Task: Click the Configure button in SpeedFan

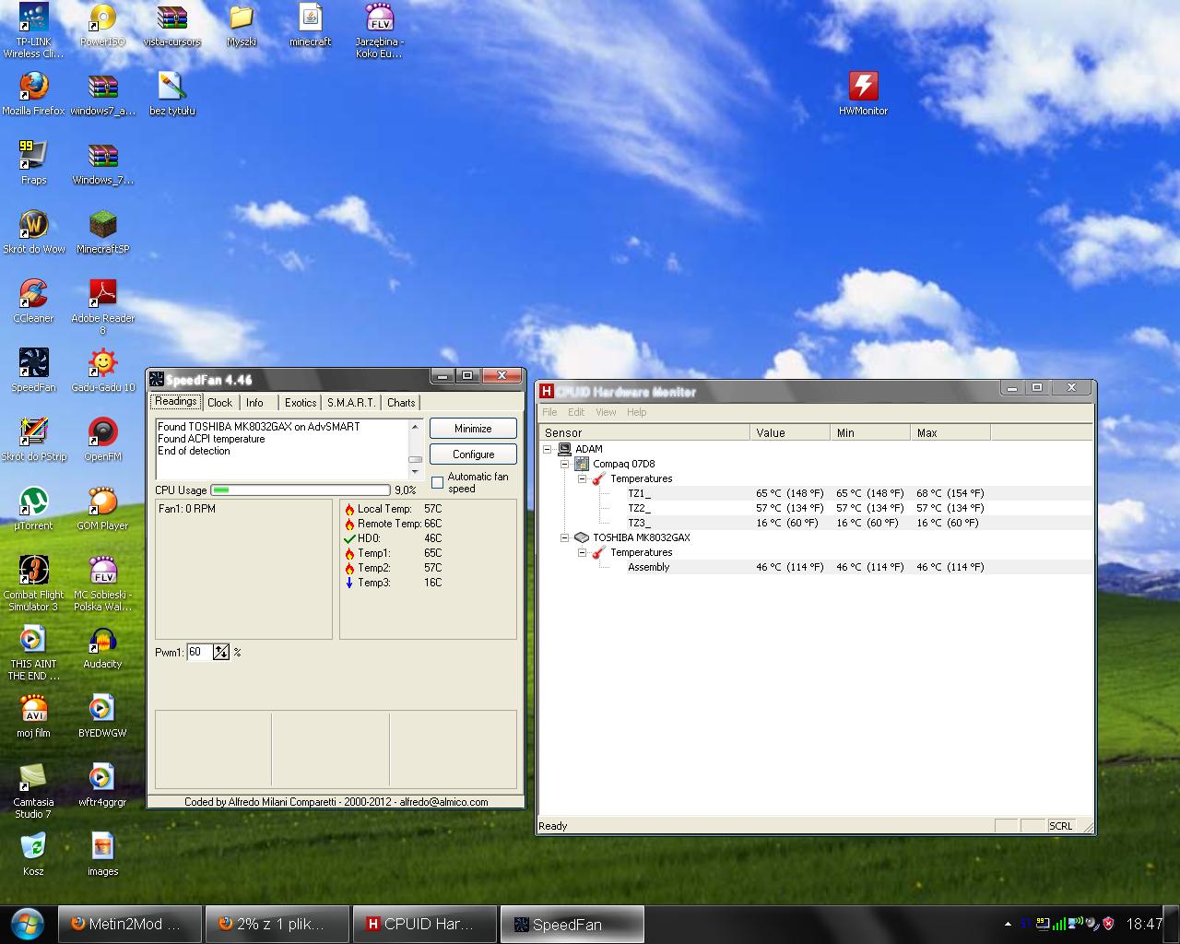Action: click(x=473, y=454)
